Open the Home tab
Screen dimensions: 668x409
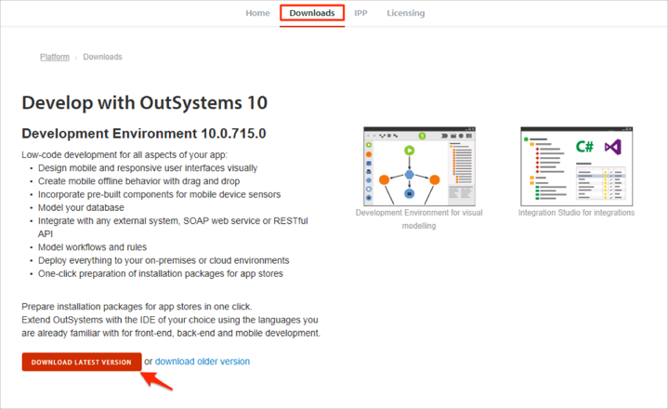click(x=257, y=13)
